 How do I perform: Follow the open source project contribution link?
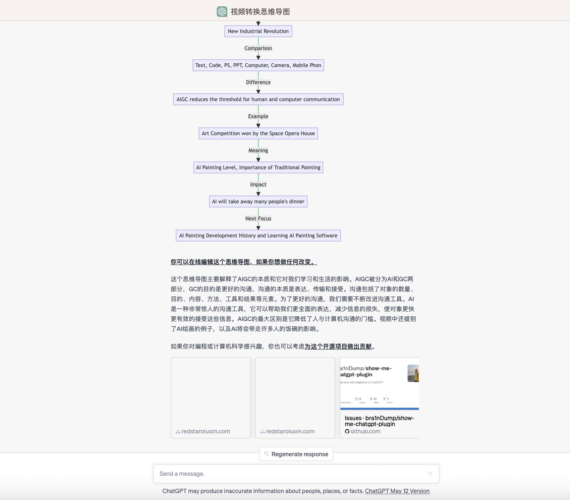(x=338, y=347)
